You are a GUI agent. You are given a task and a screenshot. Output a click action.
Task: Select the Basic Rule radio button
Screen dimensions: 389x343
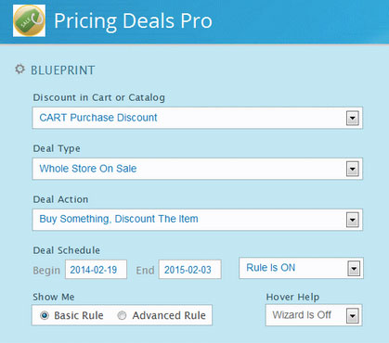pyautogui.click(x=45, y=315)
